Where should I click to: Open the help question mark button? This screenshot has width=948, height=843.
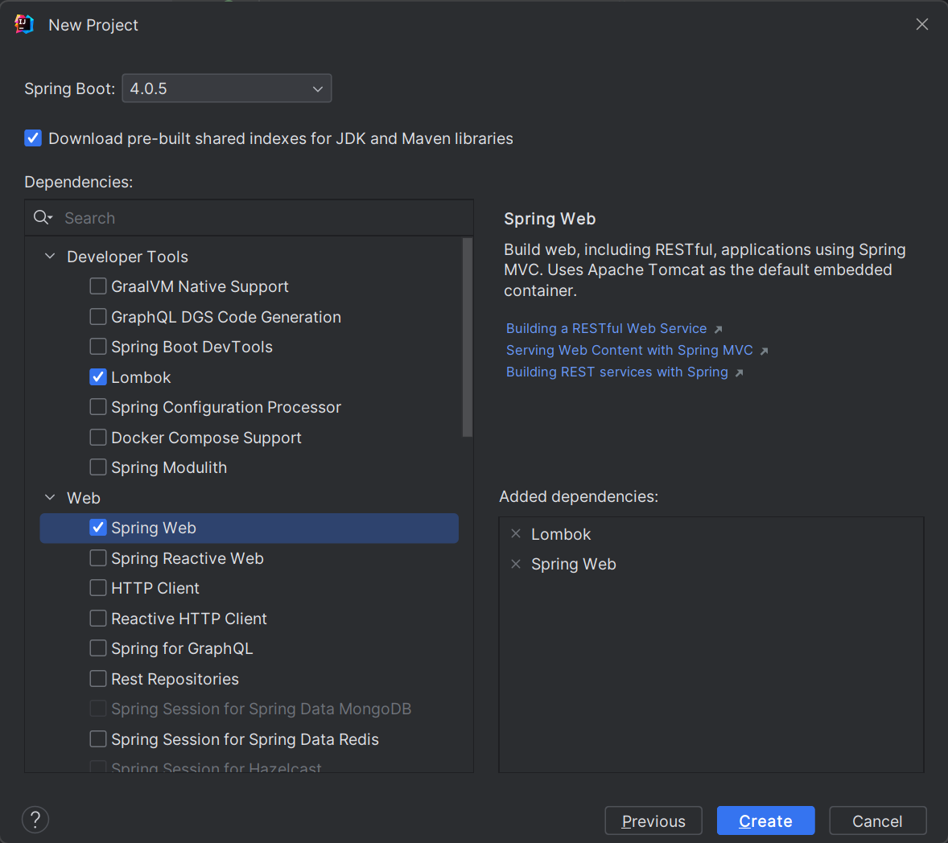35,820
